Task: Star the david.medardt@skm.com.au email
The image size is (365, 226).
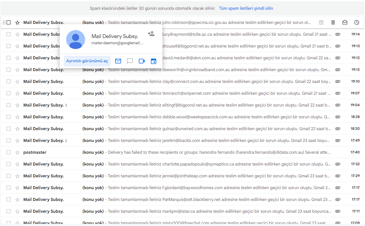Action: (x=17, y=58)
